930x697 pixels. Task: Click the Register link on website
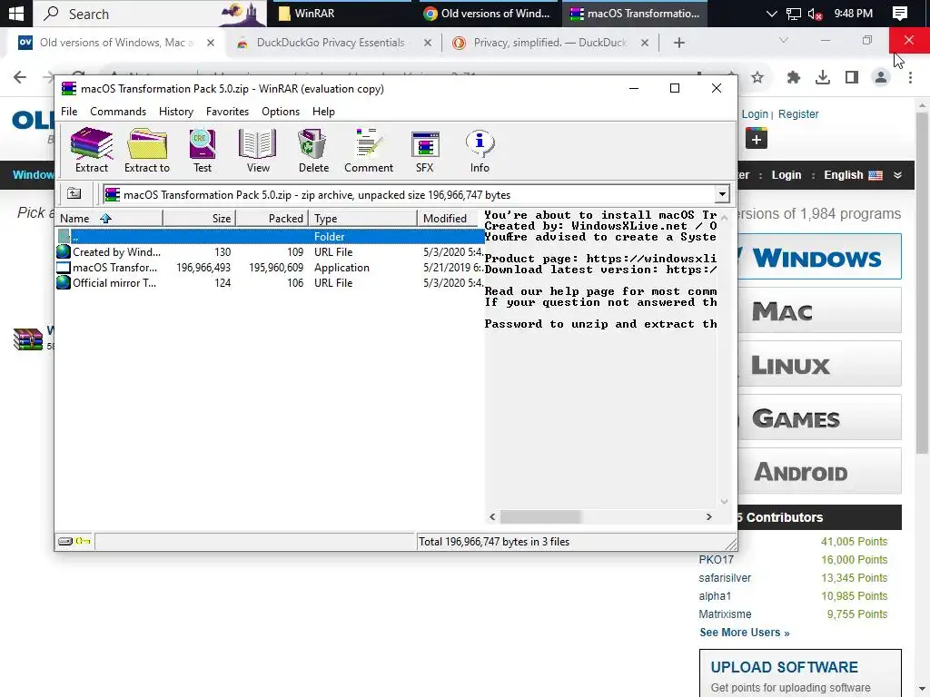tap(797, 113)
